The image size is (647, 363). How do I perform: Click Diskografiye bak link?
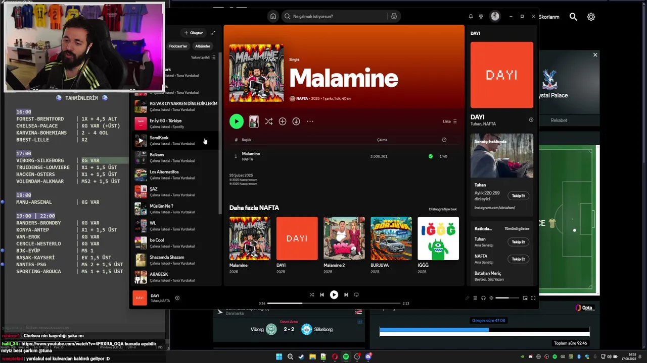443,209
